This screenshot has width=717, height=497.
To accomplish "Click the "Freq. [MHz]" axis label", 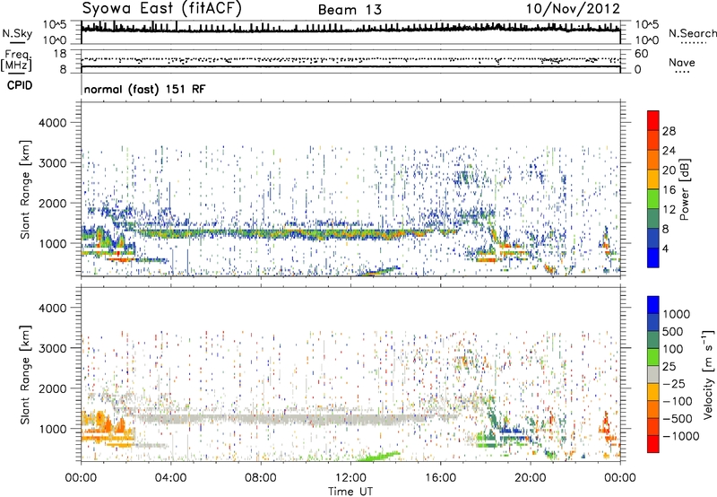I will tap(16, 61).
